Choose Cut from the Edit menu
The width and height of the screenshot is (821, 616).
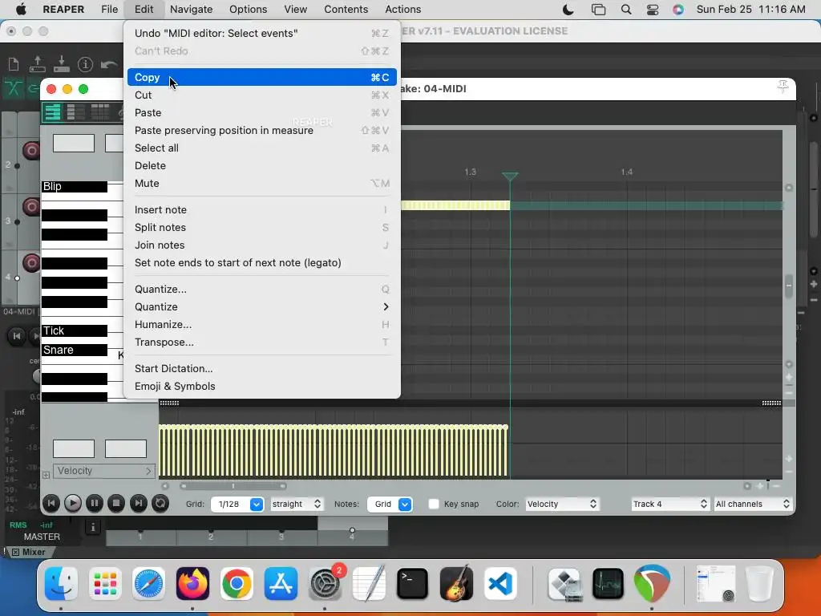point(262,95)
